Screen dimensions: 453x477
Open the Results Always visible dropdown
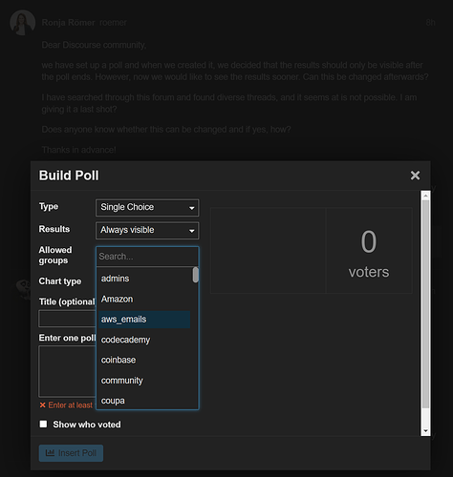coord(147,231)
